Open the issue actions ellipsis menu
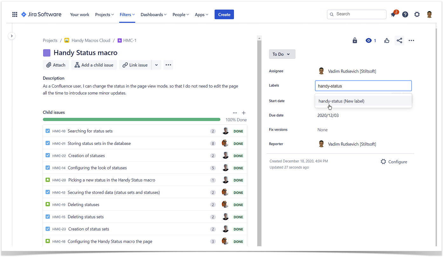 [x=411, y=40]
